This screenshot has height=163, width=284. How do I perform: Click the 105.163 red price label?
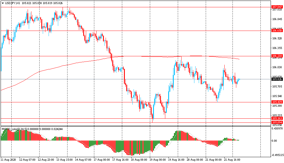tap(277, 118)
